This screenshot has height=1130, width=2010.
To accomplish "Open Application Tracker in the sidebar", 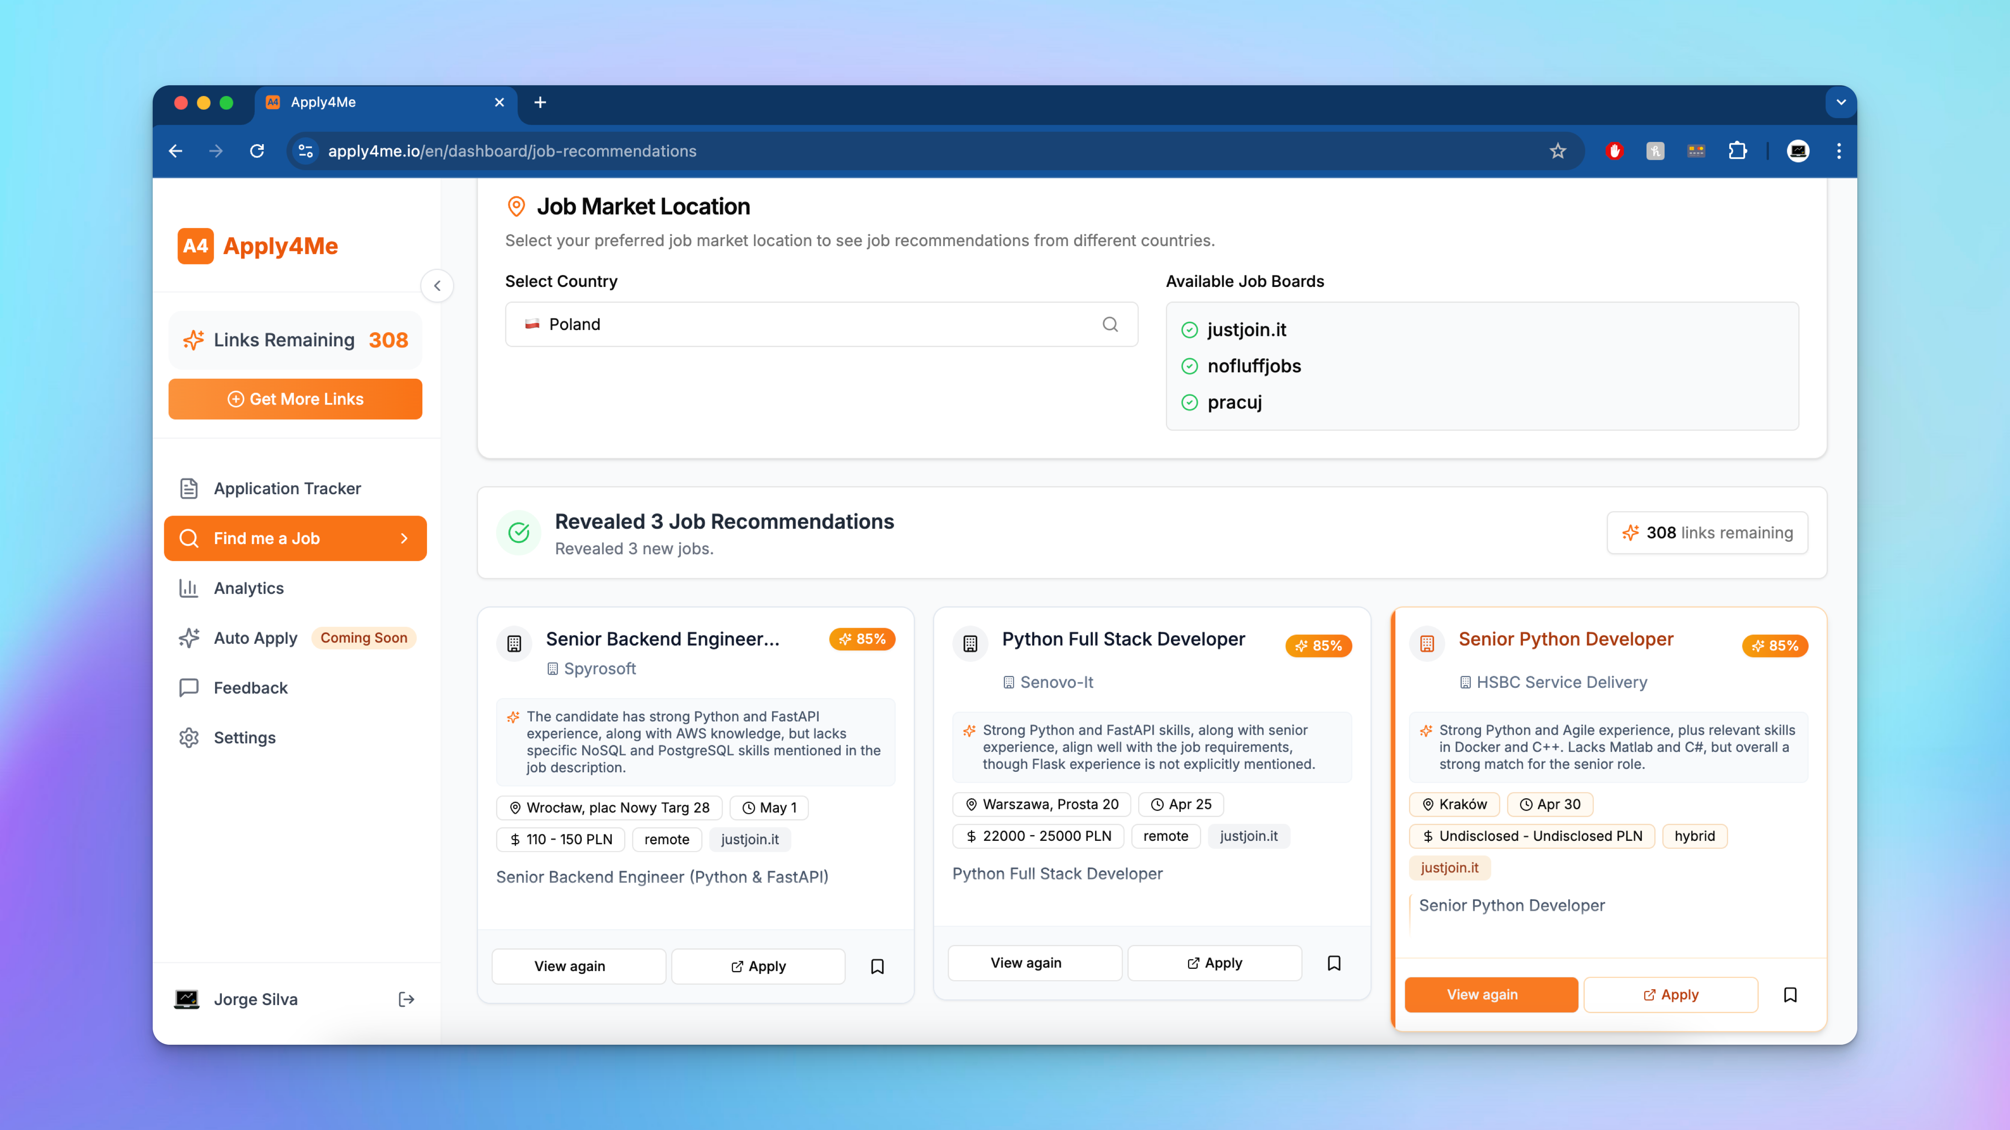I will [x=286, y=488].
